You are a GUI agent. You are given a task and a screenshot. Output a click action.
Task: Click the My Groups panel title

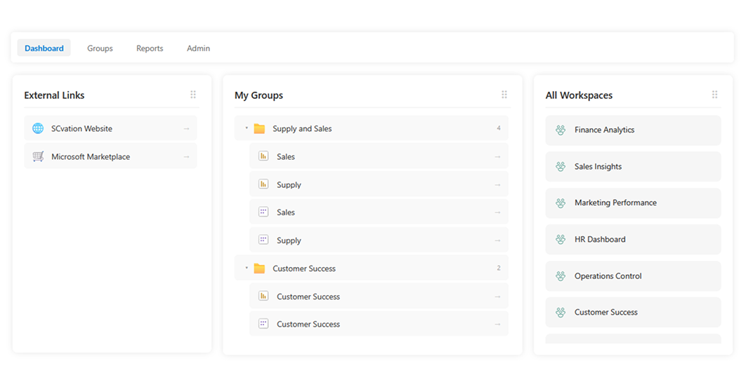[259, 95]
